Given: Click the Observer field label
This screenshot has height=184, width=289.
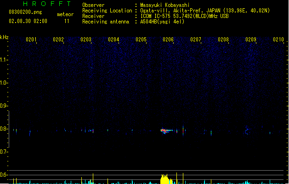Looking at the screenshot, I should (93, 5).
